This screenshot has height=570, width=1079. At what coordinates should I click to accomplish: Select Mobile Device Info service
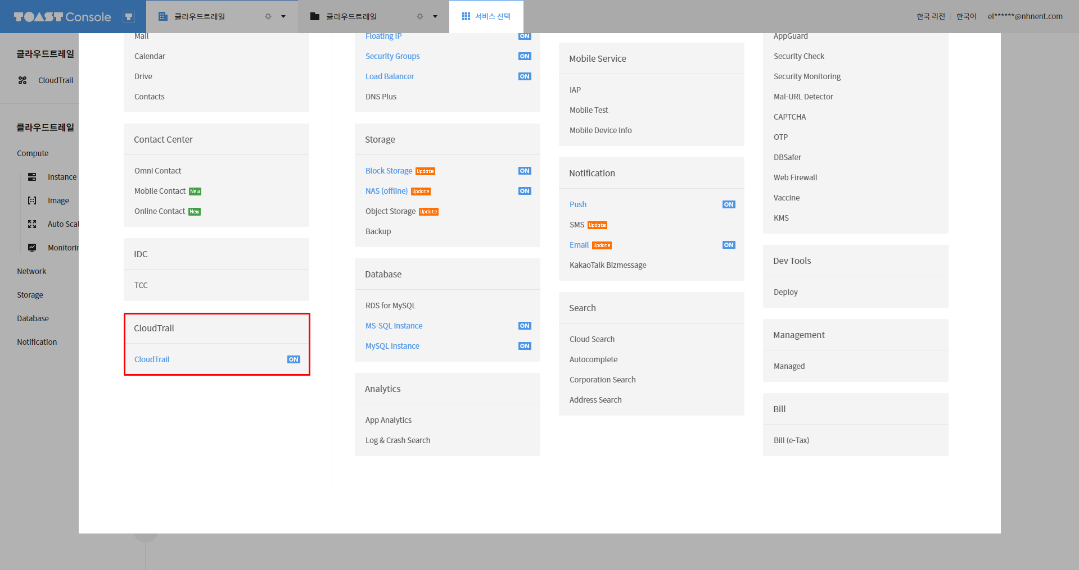(x=601, y=130)
